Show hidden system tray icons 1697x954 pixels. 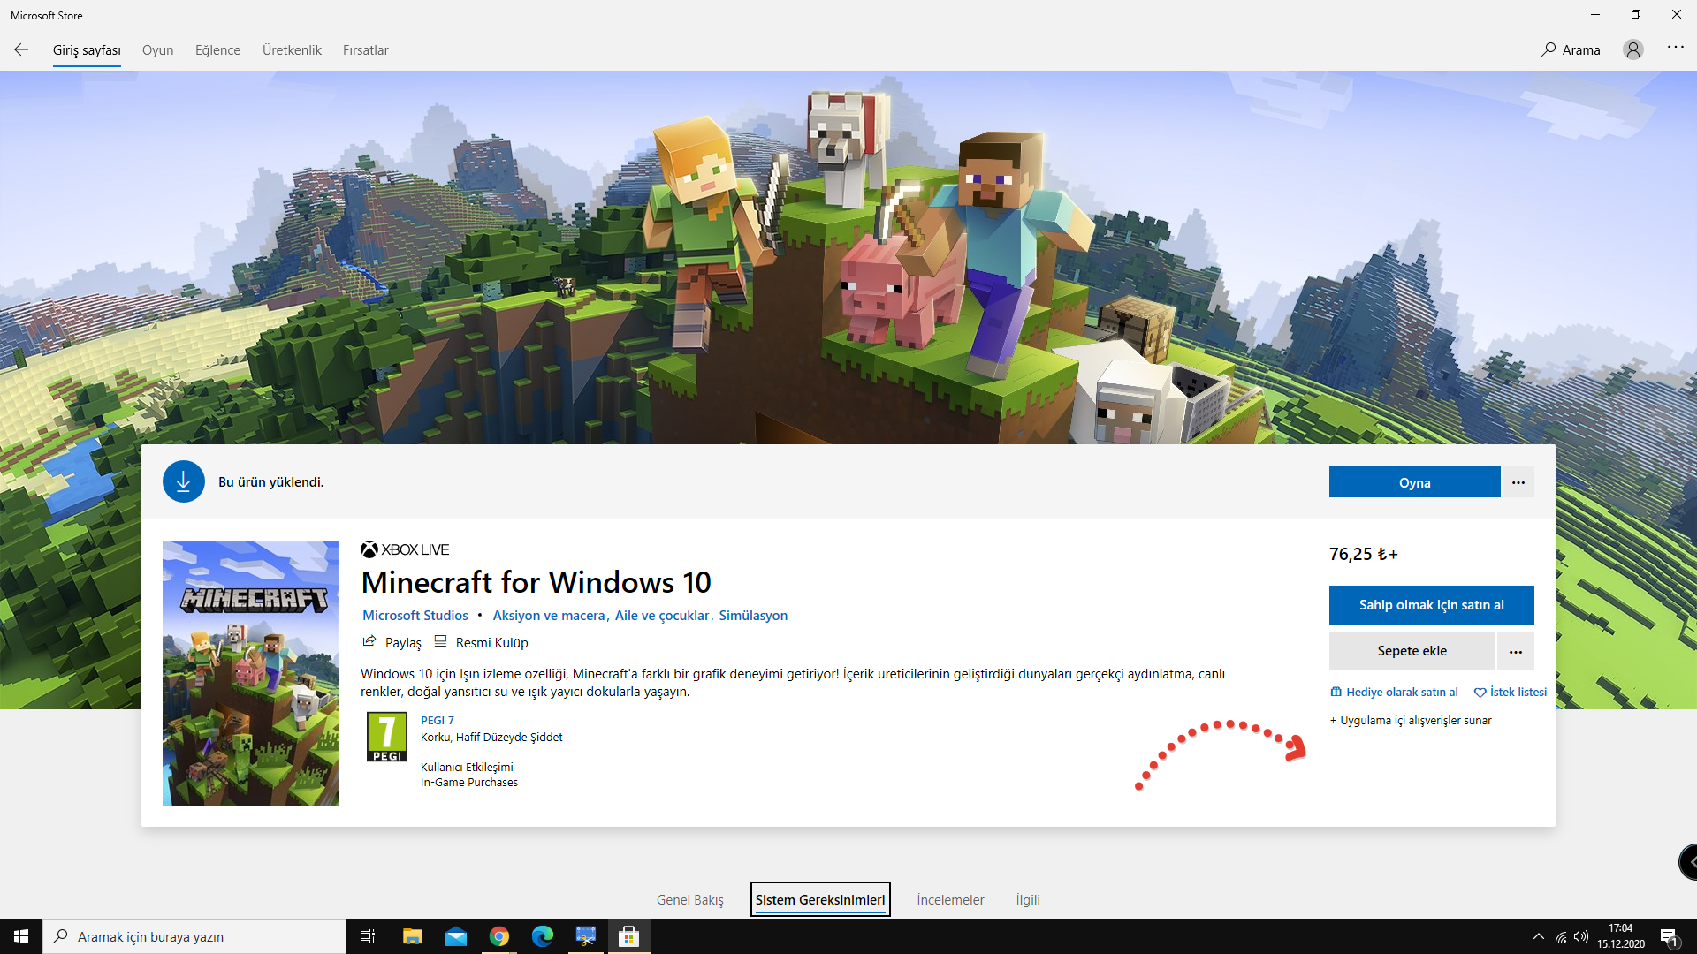coord(1539,936)
